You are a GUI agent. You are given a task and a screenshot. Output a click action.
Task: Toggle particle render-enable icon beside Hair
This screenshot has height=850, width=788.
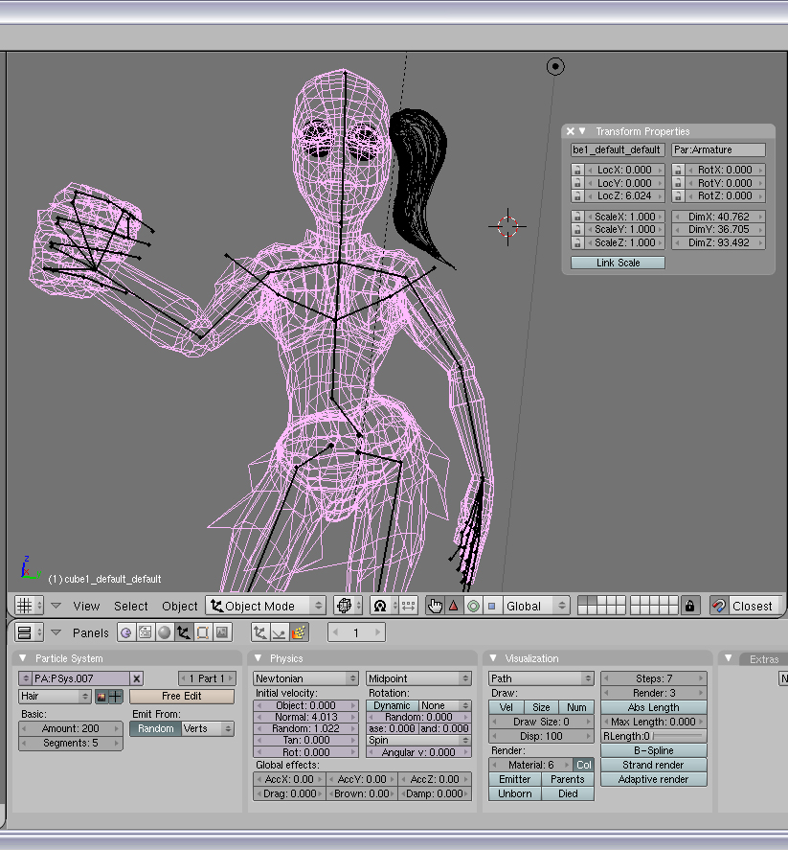click(x=101, y=697)
